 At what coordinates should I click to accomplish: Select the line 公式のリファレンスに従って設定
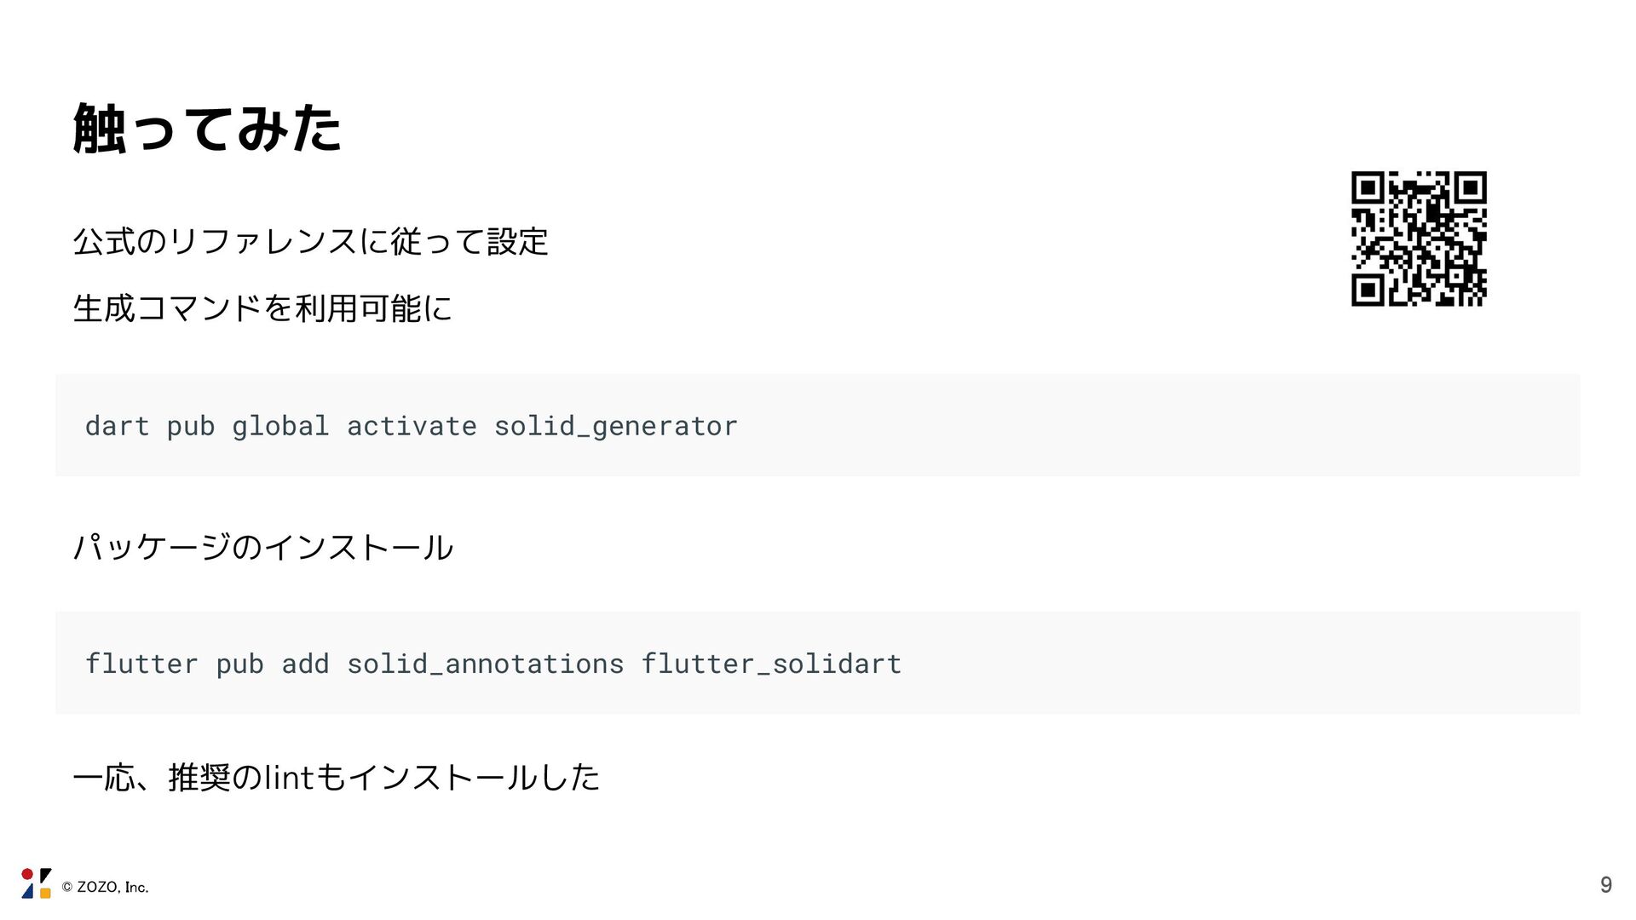tap(311, 241)
